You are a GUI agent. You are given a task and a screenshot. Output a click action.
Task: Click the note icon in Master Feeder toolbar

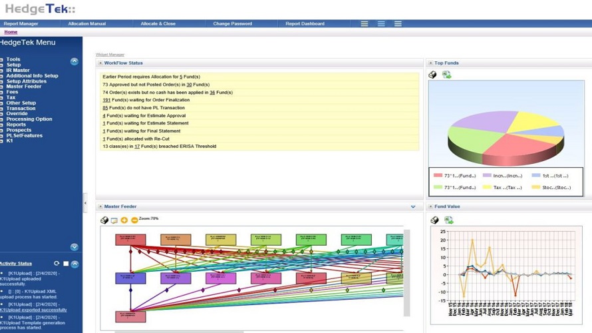coord(114,220)
